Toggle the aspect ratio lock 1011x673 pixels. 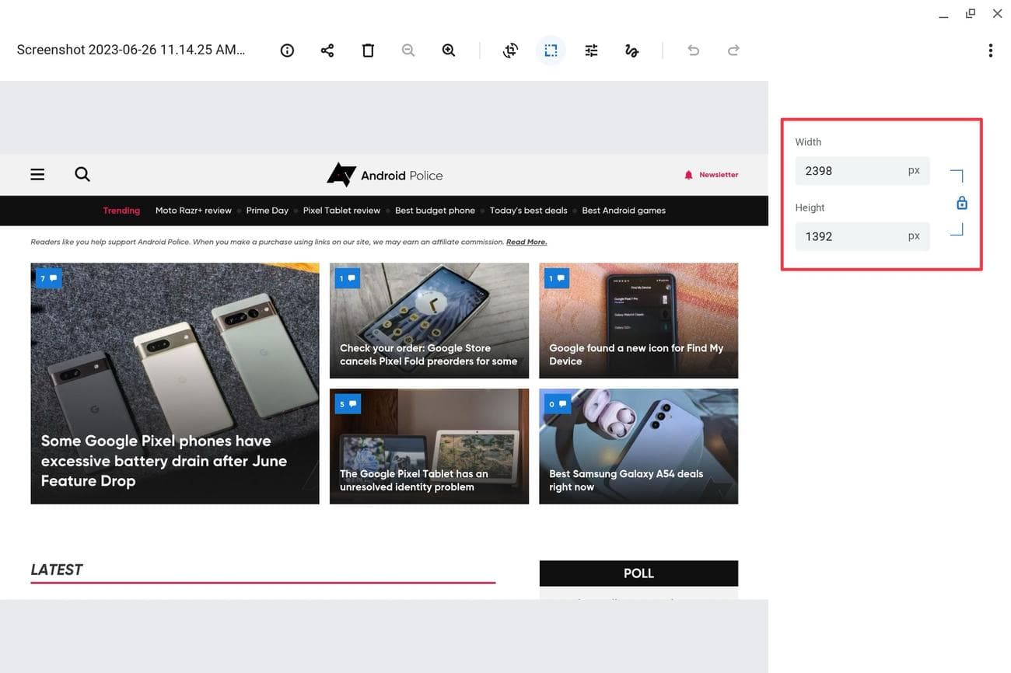click(961, 202)
